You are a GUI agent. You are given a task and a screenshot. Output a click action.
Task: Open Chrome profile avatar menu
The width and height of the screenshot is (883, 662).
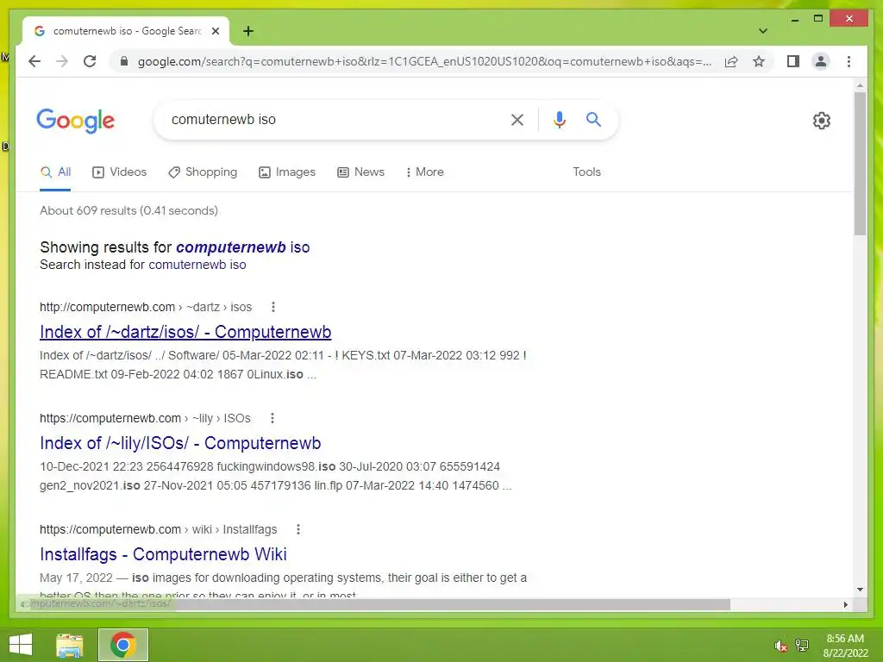(821, 61)
